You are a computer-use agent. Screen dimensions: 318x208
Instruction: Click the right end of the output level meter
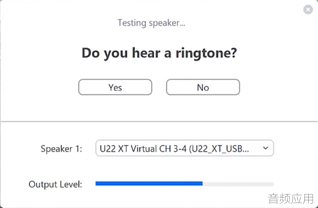pyautogui.click(x=271, y=184)
